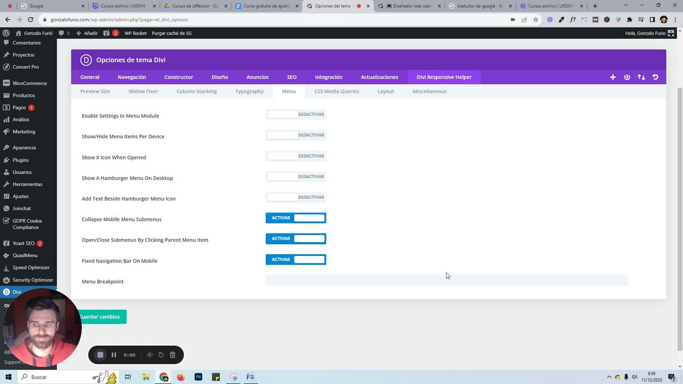The height and width of the screenshot is (384, 683).
Task: Click the camera icon in the address bar
Action: click(513, 20)
